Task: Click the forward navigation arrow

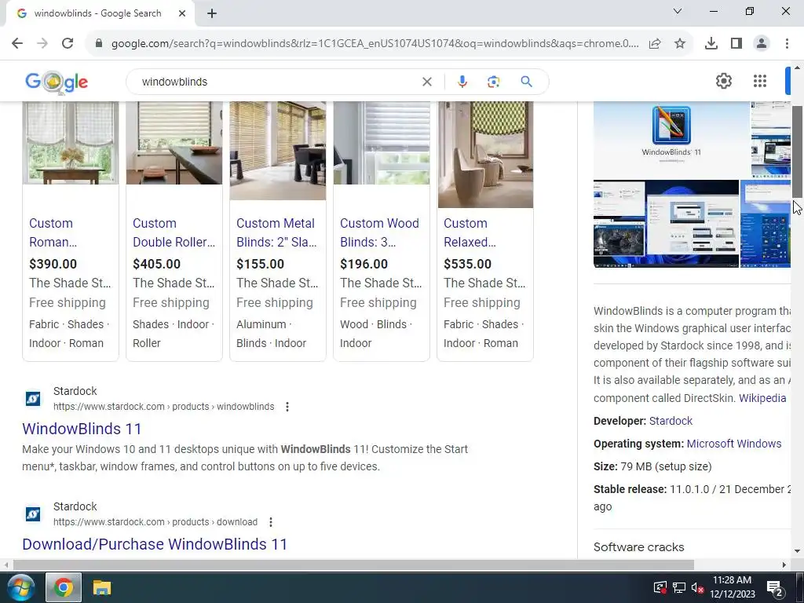Action: coord(42,43)
